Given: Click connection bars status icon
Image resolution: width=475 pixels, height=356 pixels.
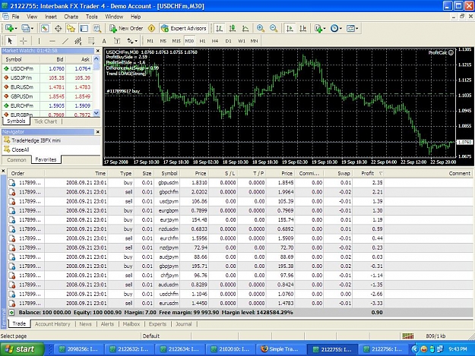Looking at the screenshot, I should coord(408,336).
